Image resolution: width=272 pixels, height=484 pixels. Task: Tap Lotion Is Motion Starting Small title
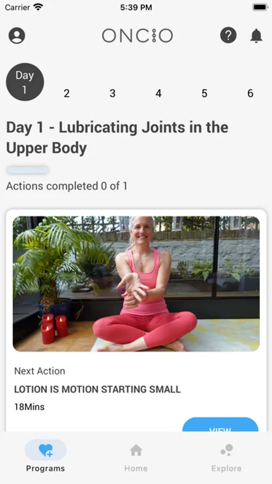click(x=97, y=389)
